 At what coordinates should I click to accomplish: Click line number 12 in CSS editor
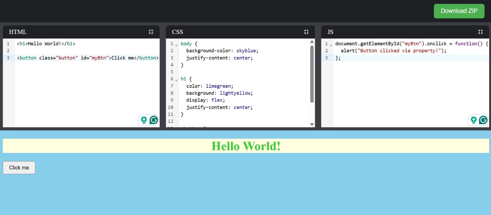171,121
